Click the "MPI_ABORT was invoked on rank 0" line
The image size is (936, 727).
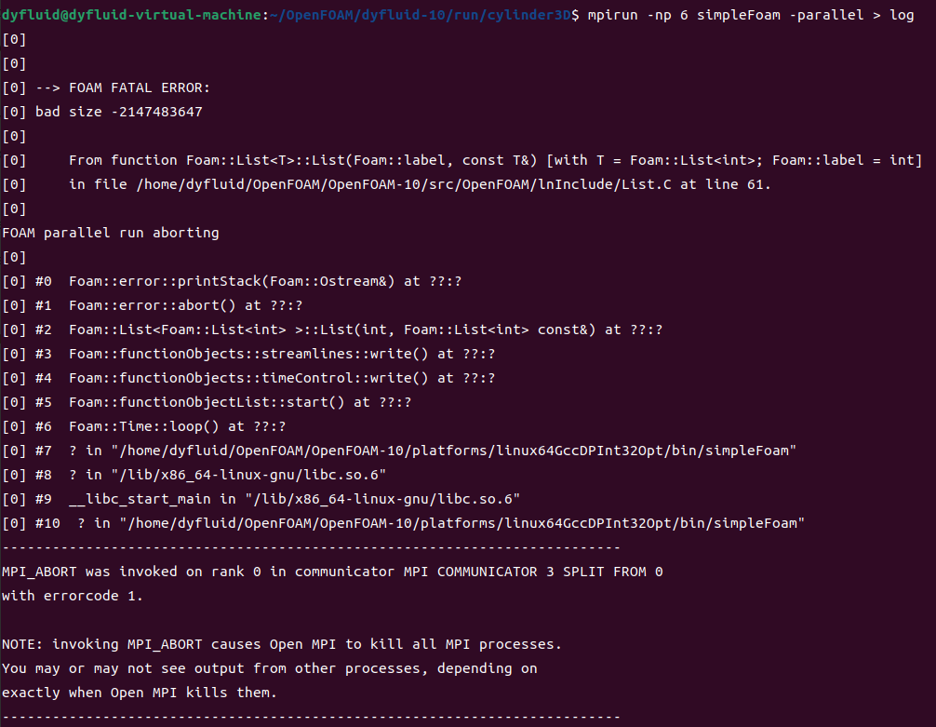332,572
